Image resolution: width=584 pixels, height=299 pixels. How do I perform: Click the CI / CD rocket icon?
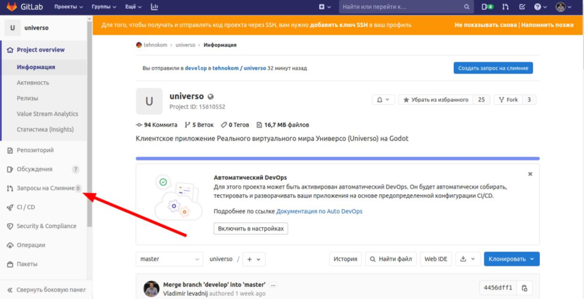tap(10, 207)
